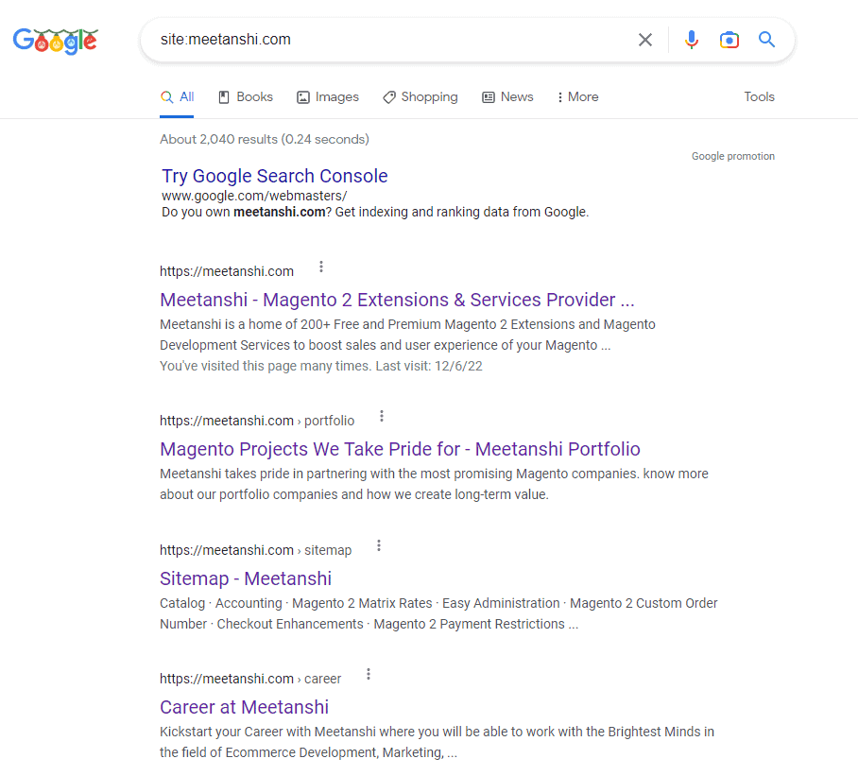Open the Meetanshi Portfolio result link

[x=400, y=449]
